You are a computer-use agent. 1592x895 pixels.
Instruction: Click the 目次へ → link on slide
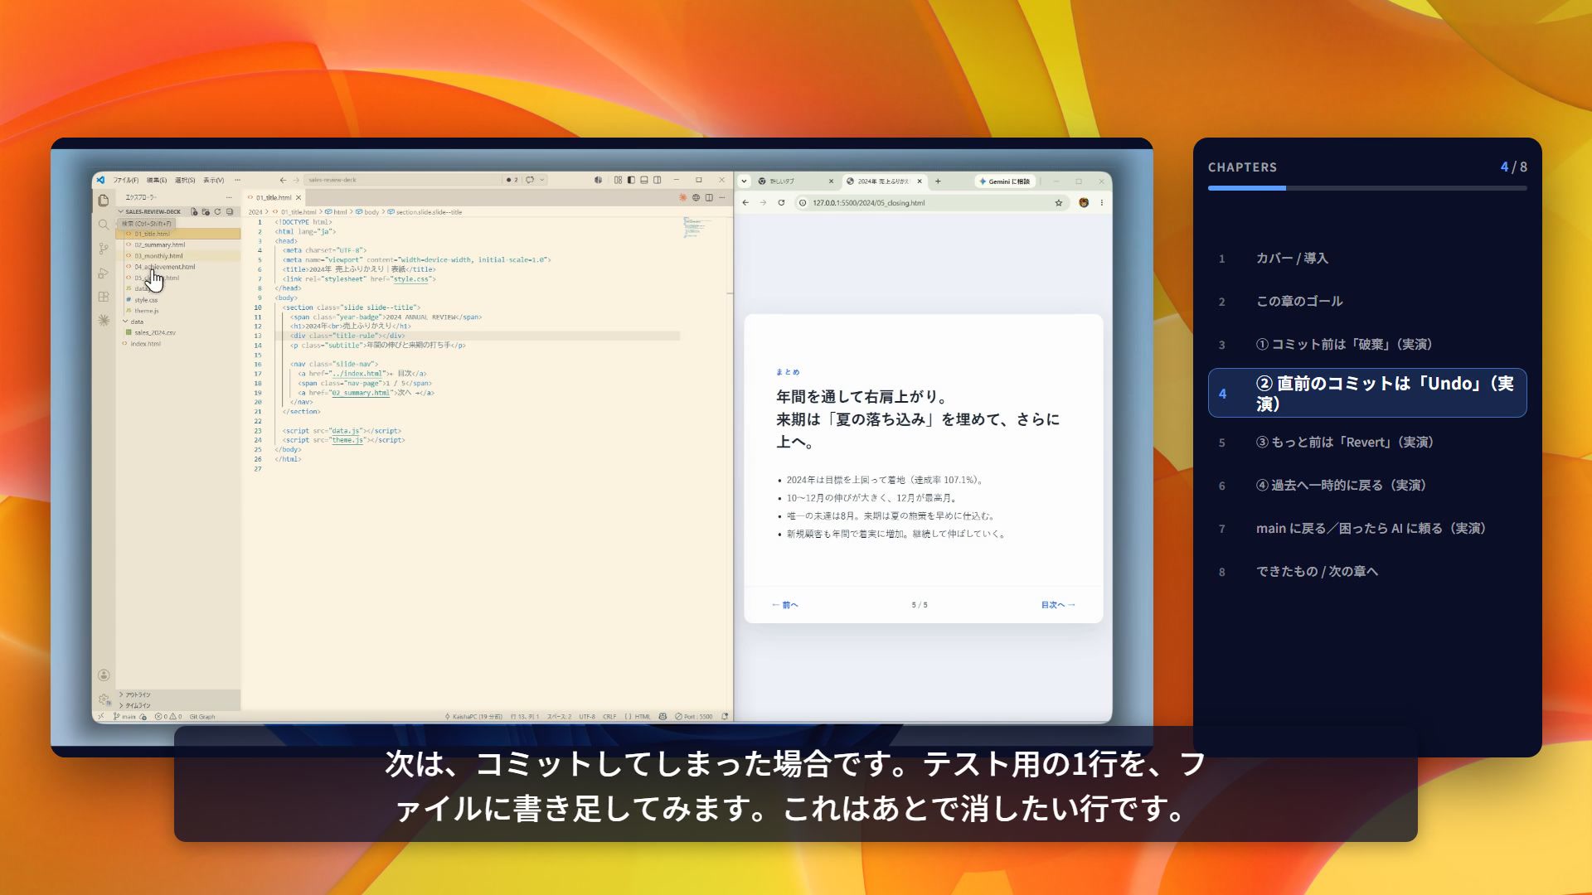1058,605
